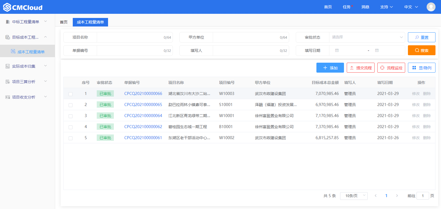Switch to the 首页 tab

tap(64, 22)
